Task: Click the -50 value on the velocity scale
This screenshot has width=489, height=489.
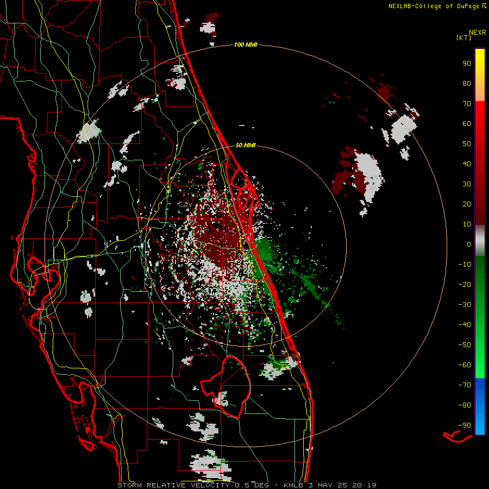Action: coord(465,345)
